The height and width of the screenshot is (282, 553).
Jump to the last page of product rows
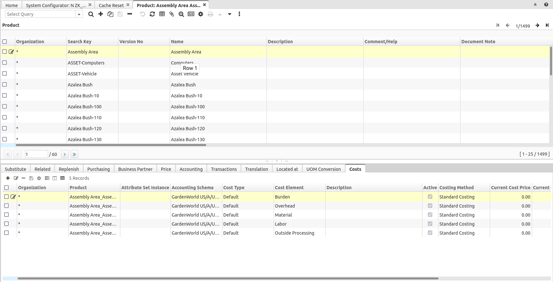click(x=75, y=154)
